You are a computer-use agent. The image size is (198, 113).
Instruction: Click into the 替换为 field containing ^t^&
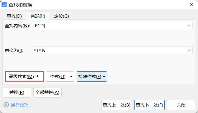[x=109, y=50]
